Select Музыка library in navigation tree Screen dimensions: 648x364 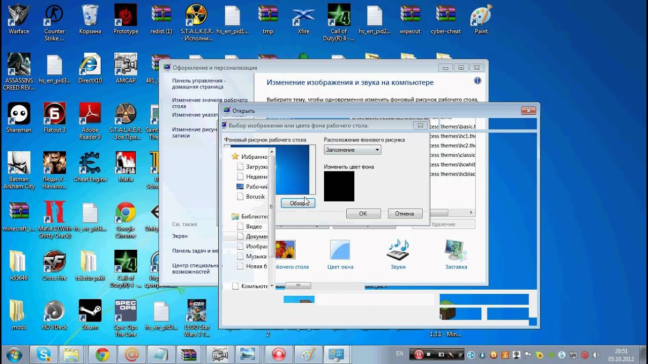click(x=252, y=256)
